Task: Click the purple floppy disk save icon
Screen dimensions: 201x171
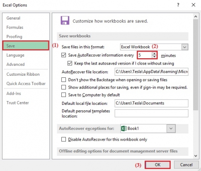Action: pos(65,20)
